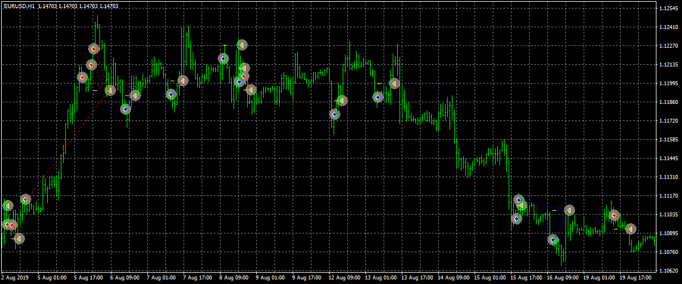
Task: Click the 12 Aug 09:00 time label
Action: click(x=344, y=278)
